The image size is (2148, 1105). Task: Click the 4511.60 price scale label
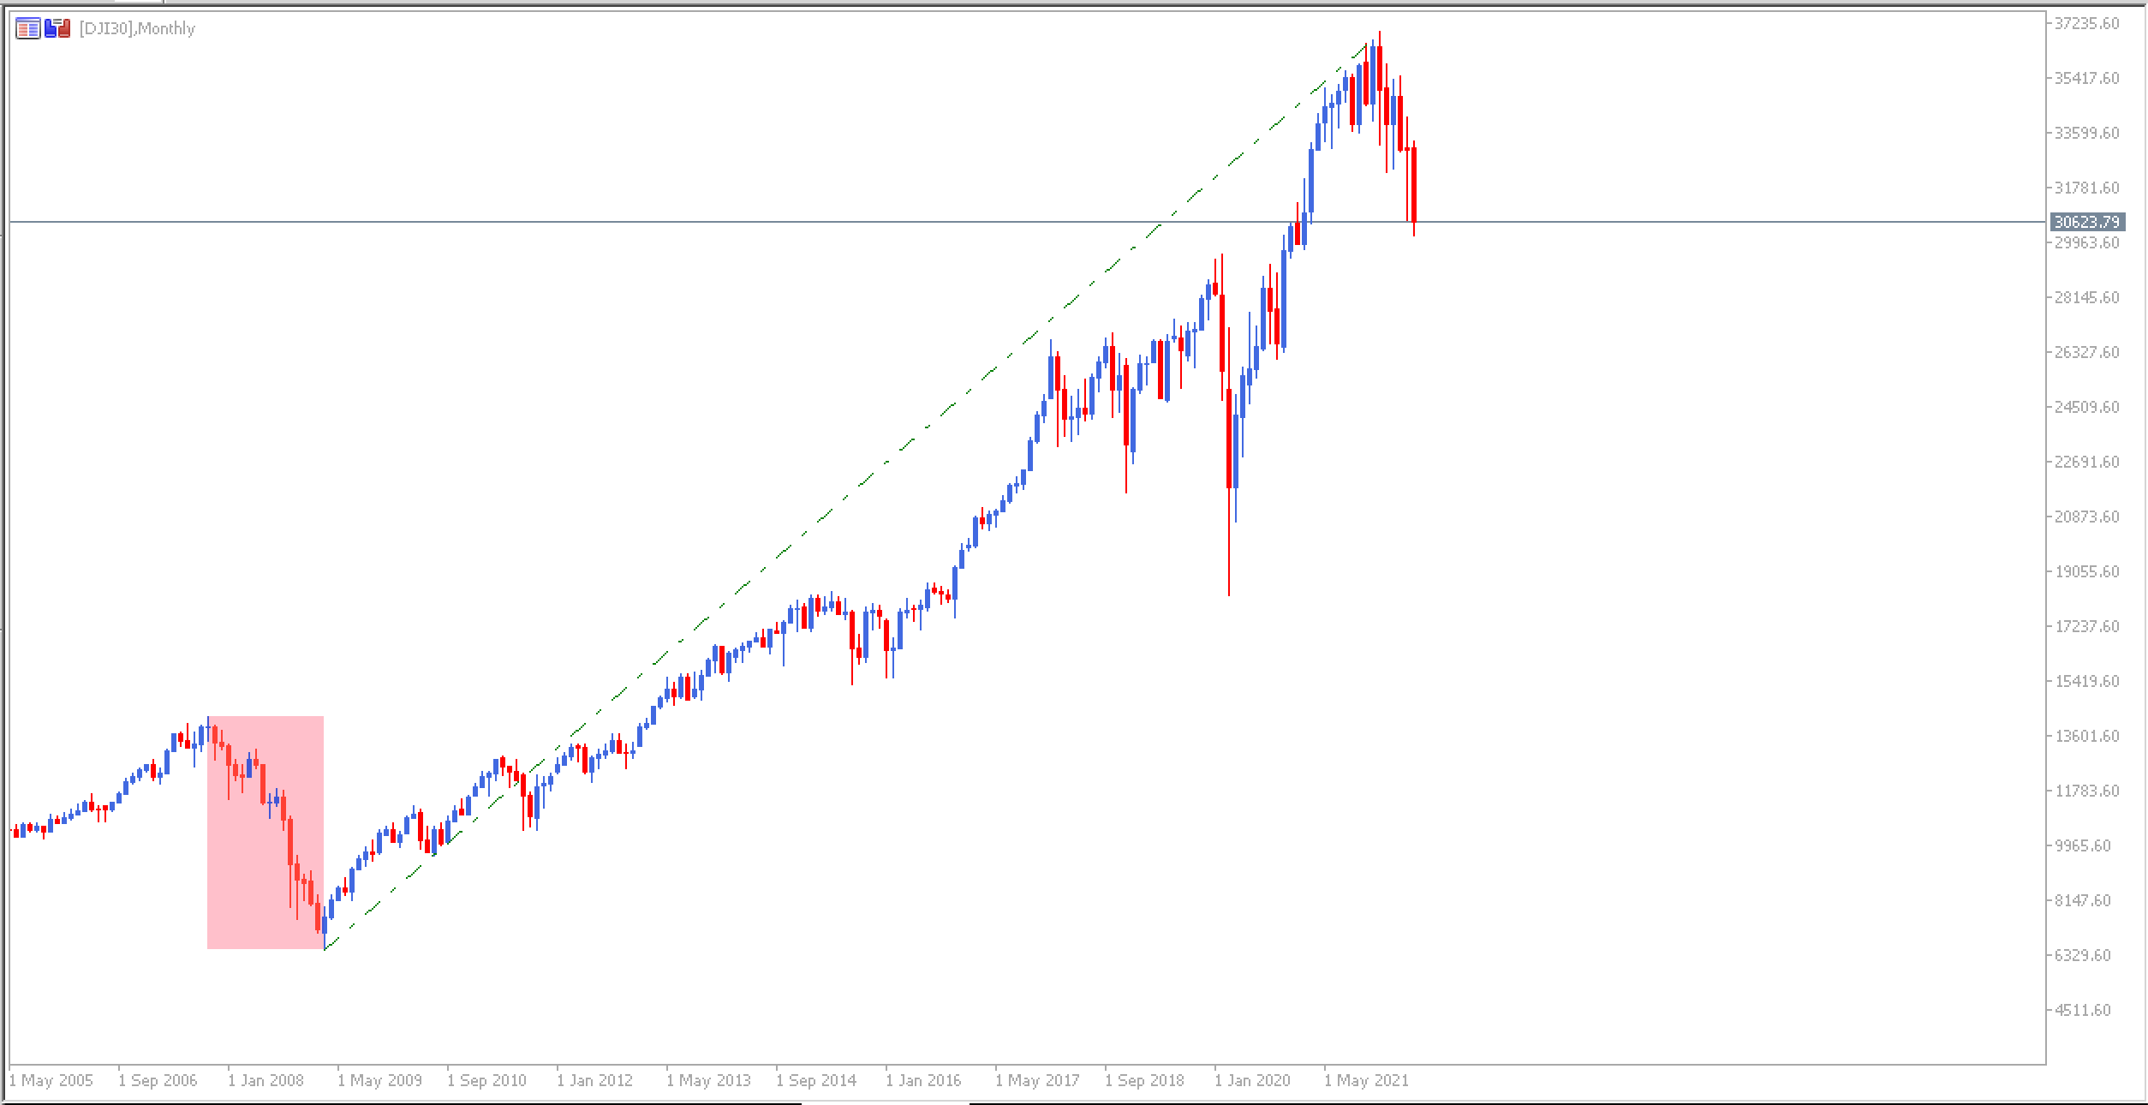pos(2083,1011)
